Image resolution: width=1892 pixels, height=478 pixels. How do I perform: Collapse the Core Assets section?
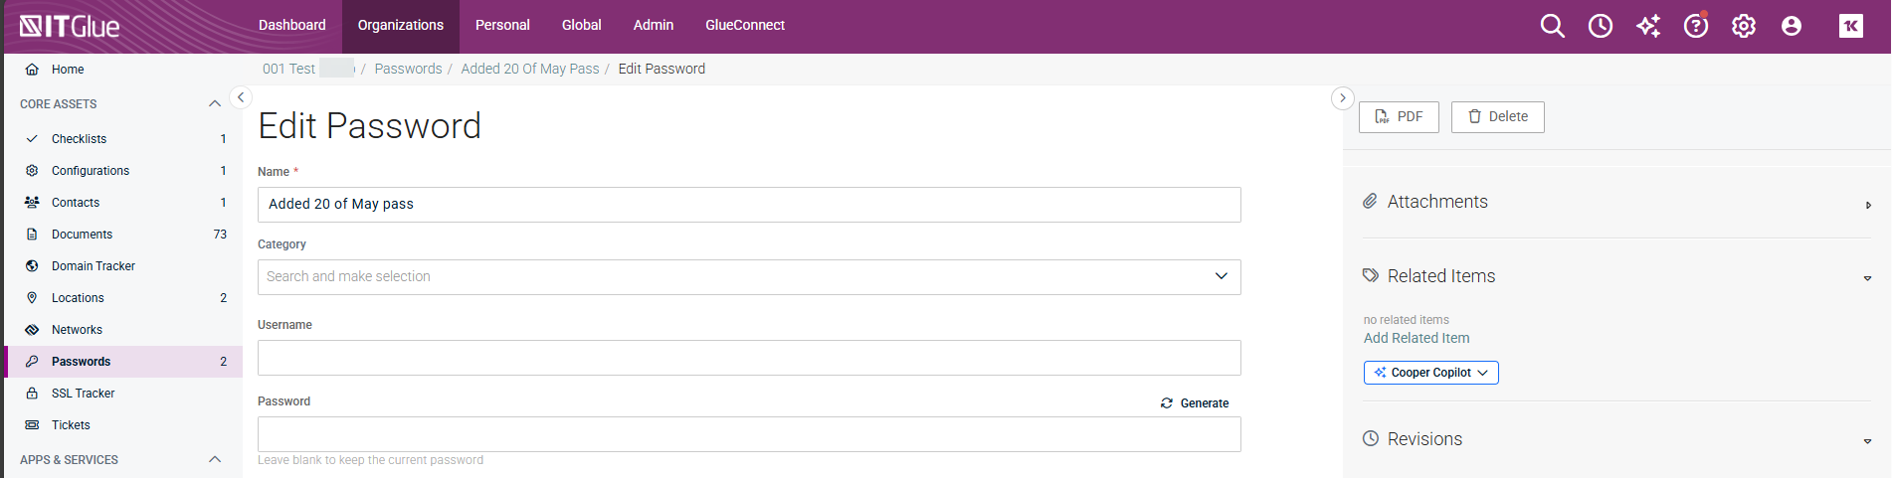[214, 104]
